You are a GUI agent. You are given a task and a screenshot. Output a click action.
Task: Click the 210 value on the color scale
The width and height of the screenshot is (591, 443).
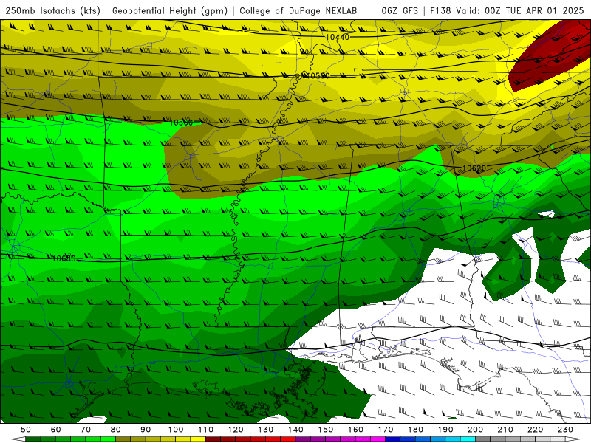[505, 430]
